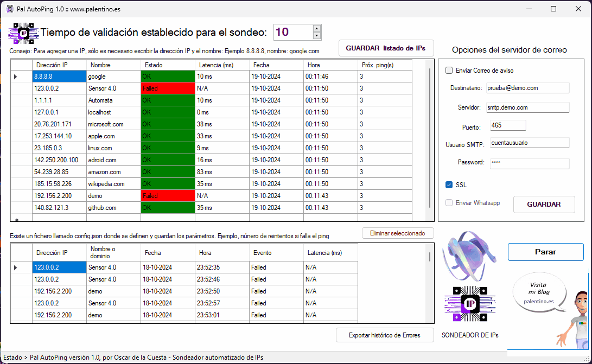This screenshot has width=592, height=364.
Task: Sort by the 'Latencia (ms)' header in IP list
Action: (222, 65)
